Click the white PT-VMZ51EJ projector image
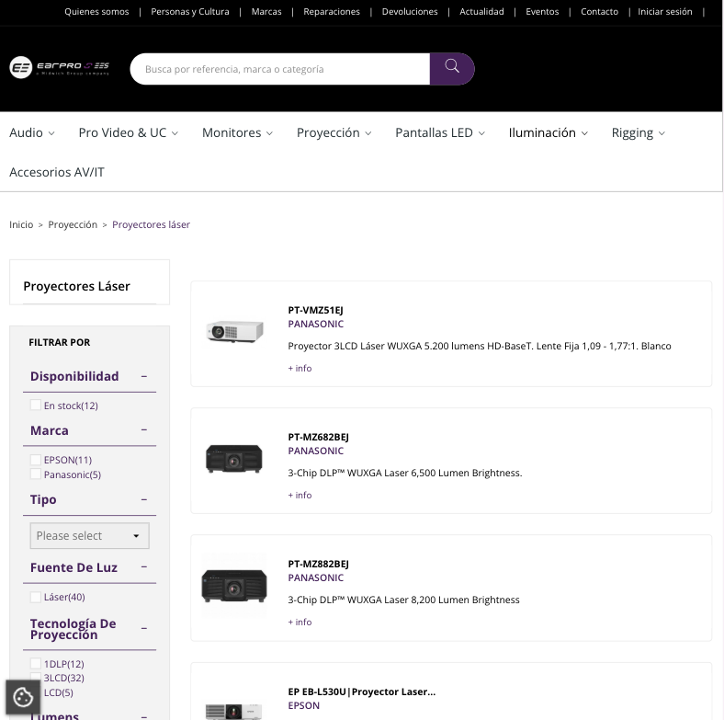Image resolution: width=724 pixels, height=720 pixels. pos(234,330)
